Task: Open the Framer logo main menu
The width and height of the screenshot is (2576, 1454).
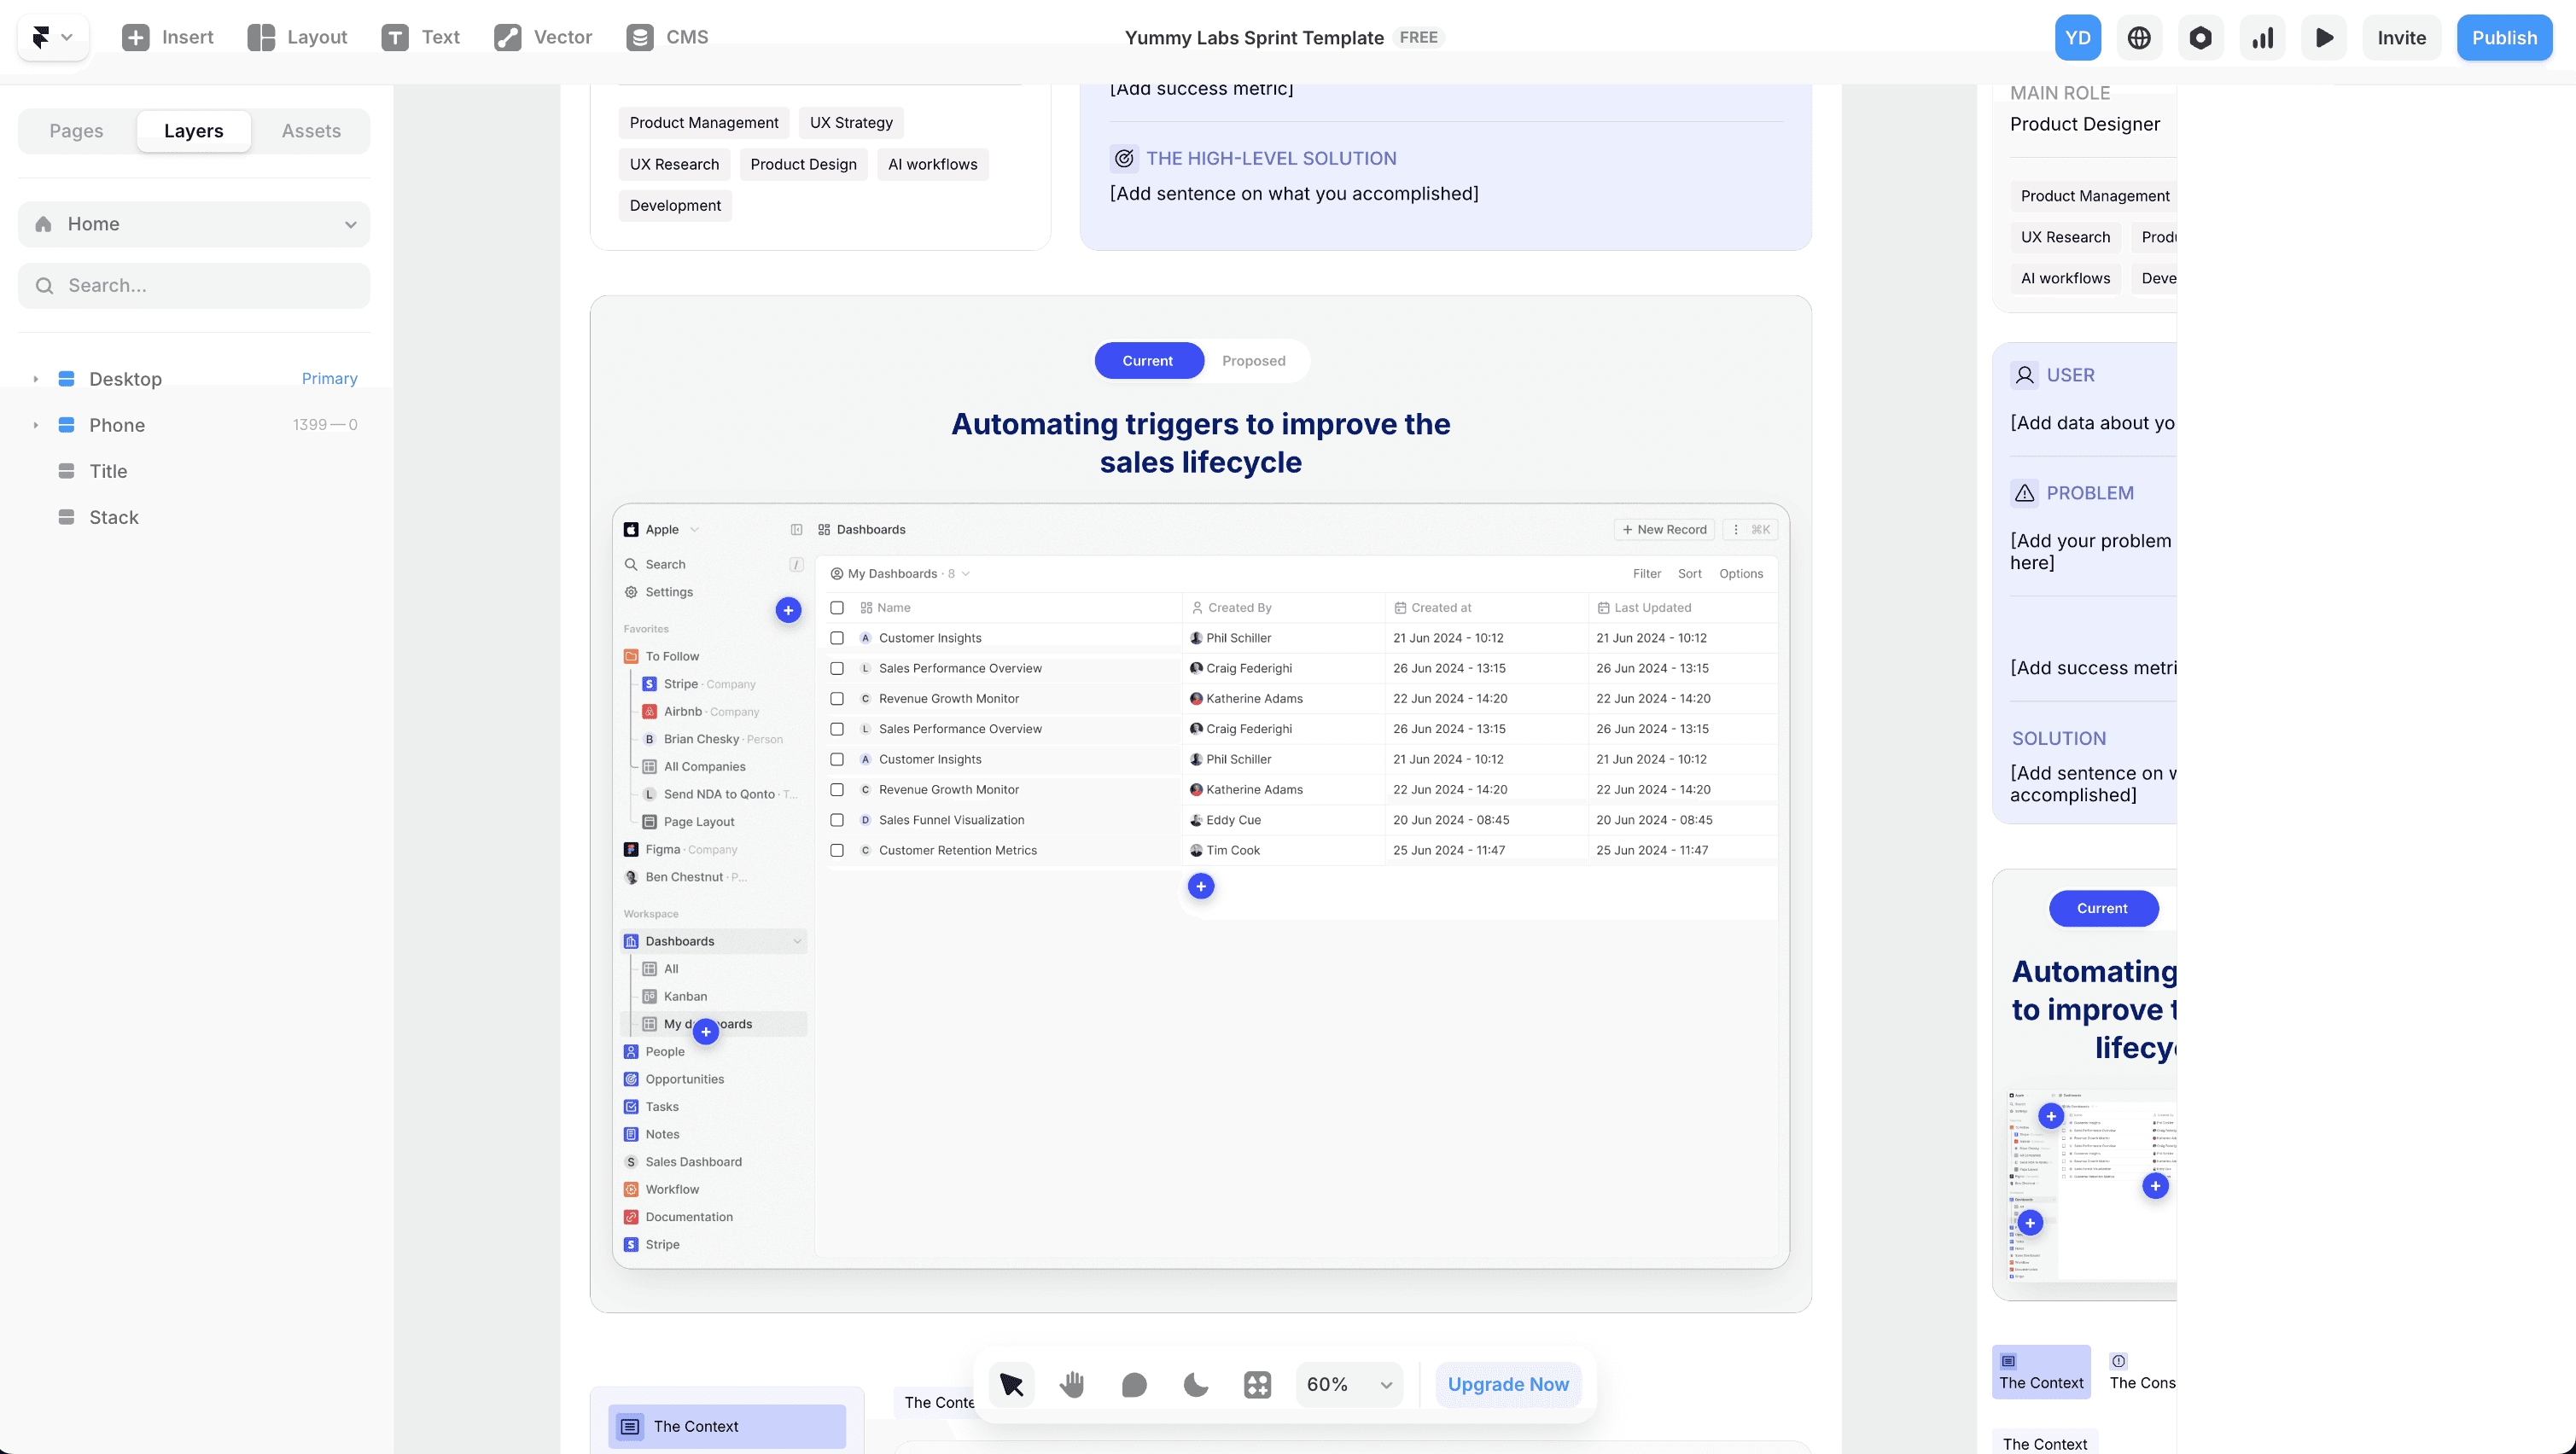Action: click(x=52, y=37)
